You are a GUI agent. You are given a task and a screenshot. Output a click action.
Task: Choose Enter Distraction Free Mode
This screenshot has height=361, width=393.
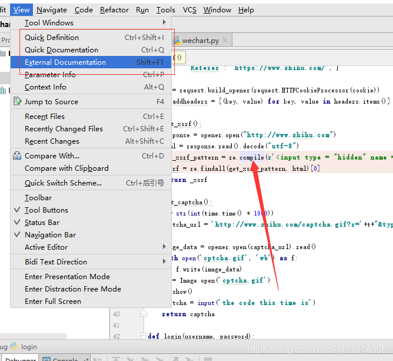91,289
